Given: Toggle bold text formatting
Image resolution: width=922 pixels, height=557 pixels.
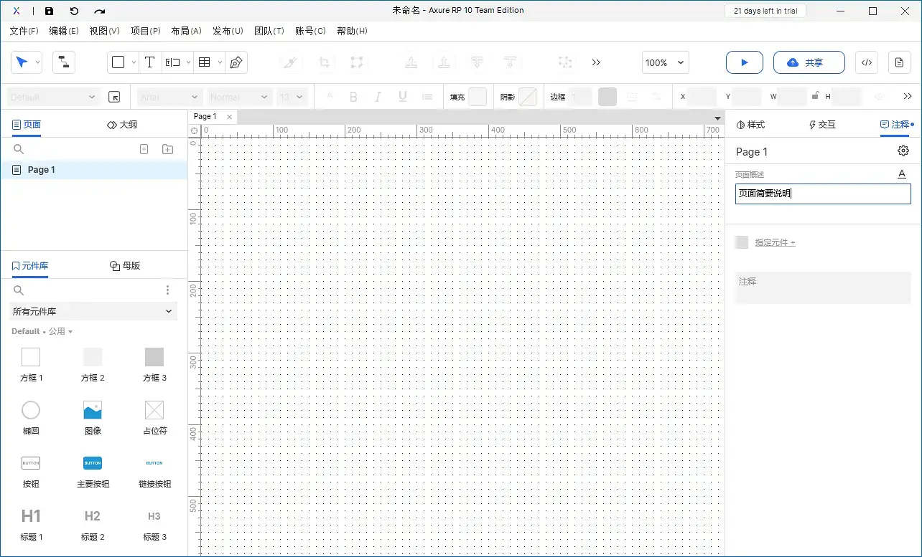Looking at the screenshot, I should coord(353,96).
